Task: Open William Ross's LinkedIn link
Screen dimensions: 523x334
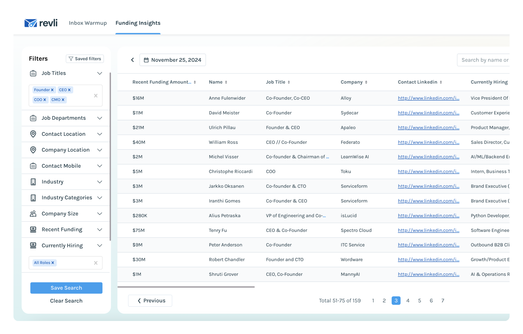Action: (x=428, y=142)
